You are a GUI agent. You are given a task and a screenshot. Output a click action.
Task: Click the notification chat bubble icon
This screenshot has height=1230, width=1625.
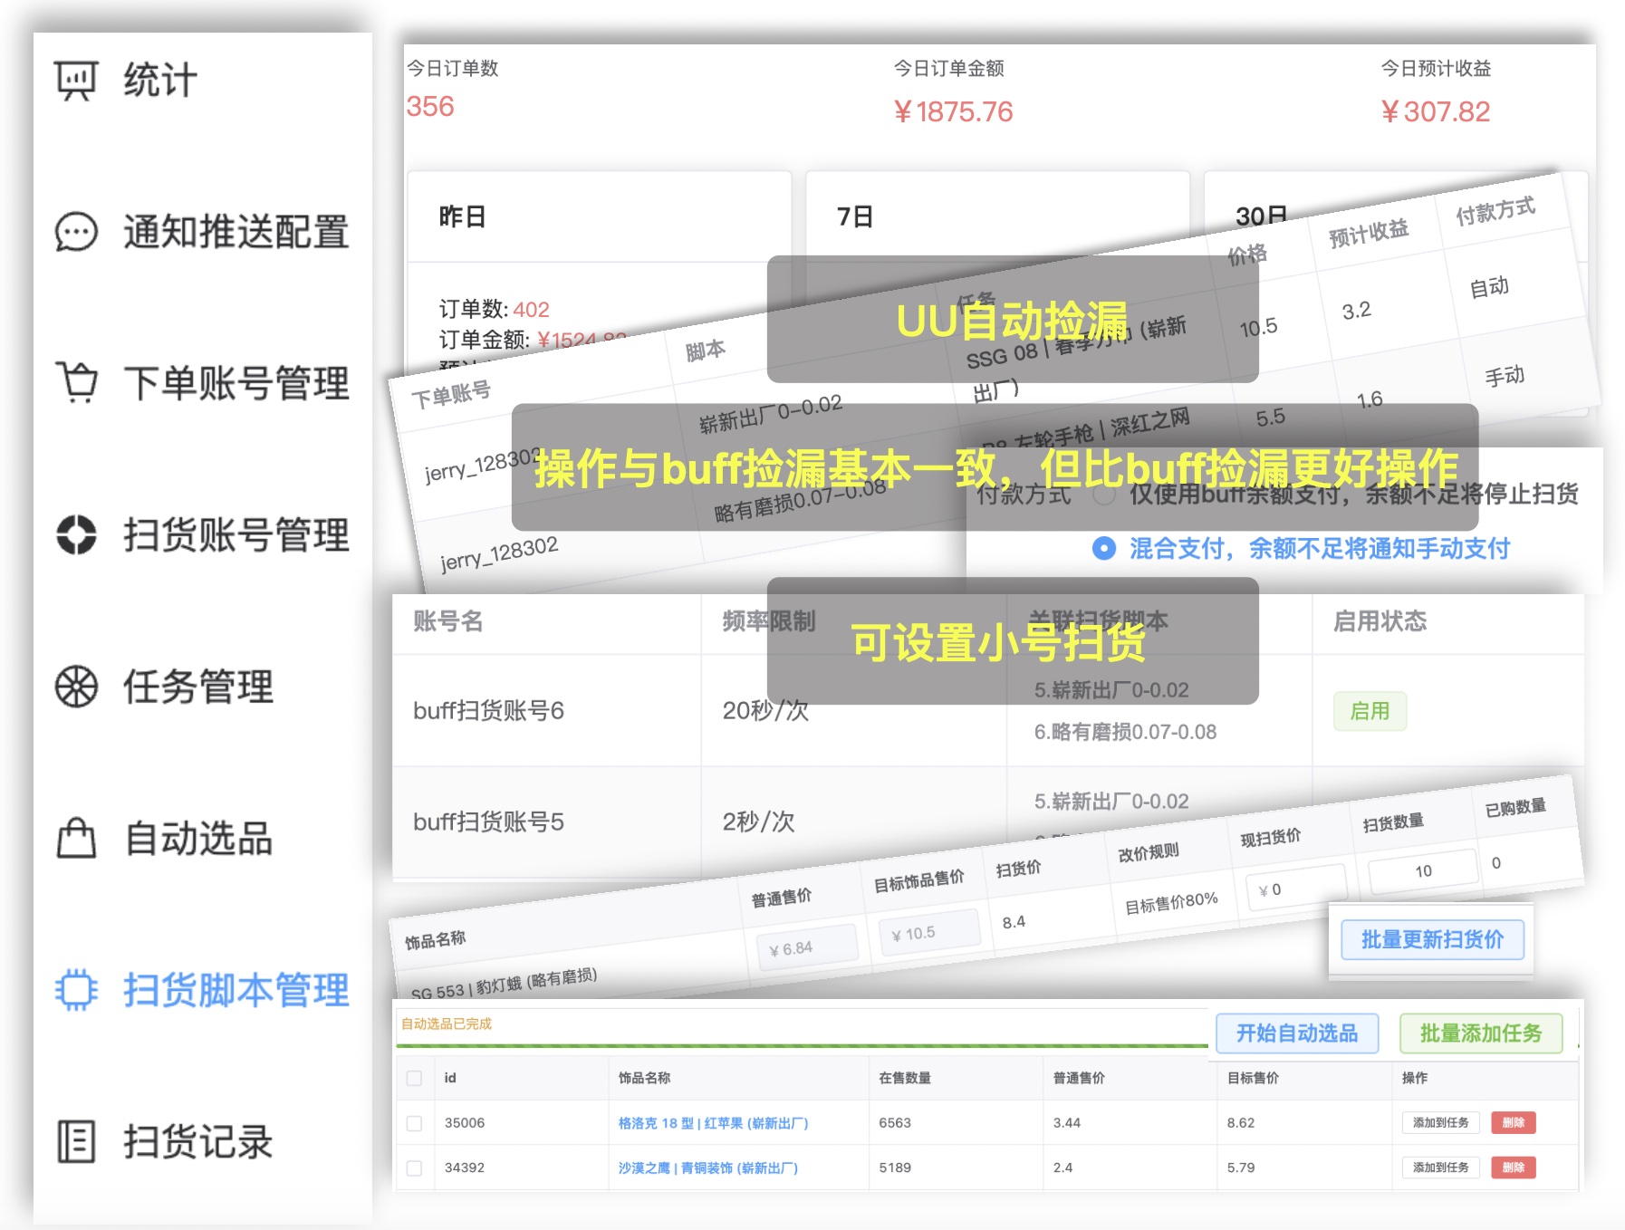click(75, 232)
